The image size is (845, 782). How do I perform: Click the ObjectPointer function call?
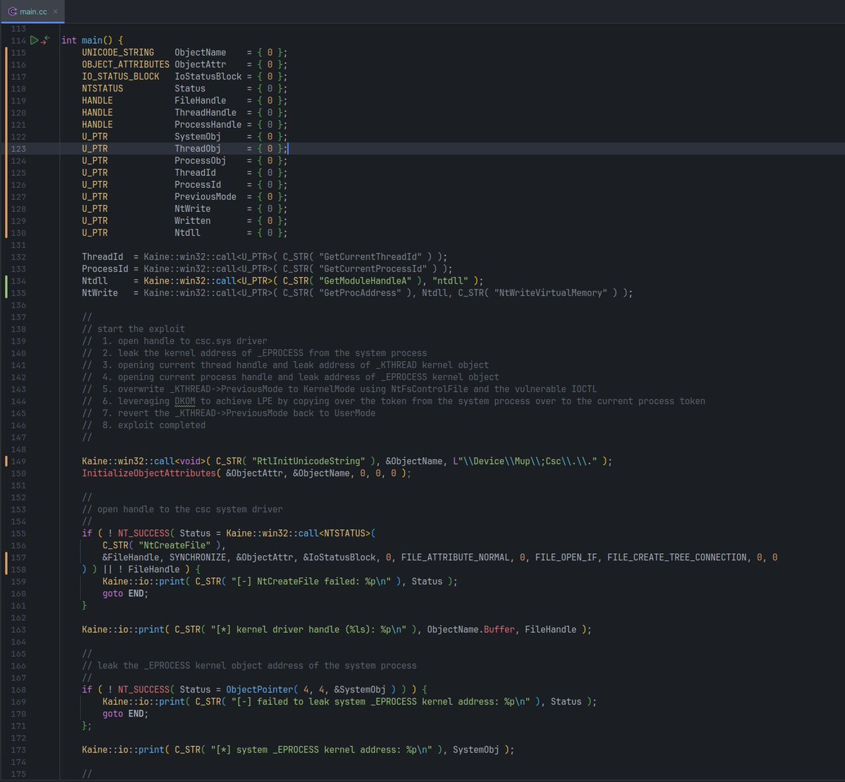pos(260,690)
